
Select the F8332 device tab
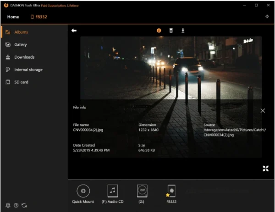(x=39, y=17)
